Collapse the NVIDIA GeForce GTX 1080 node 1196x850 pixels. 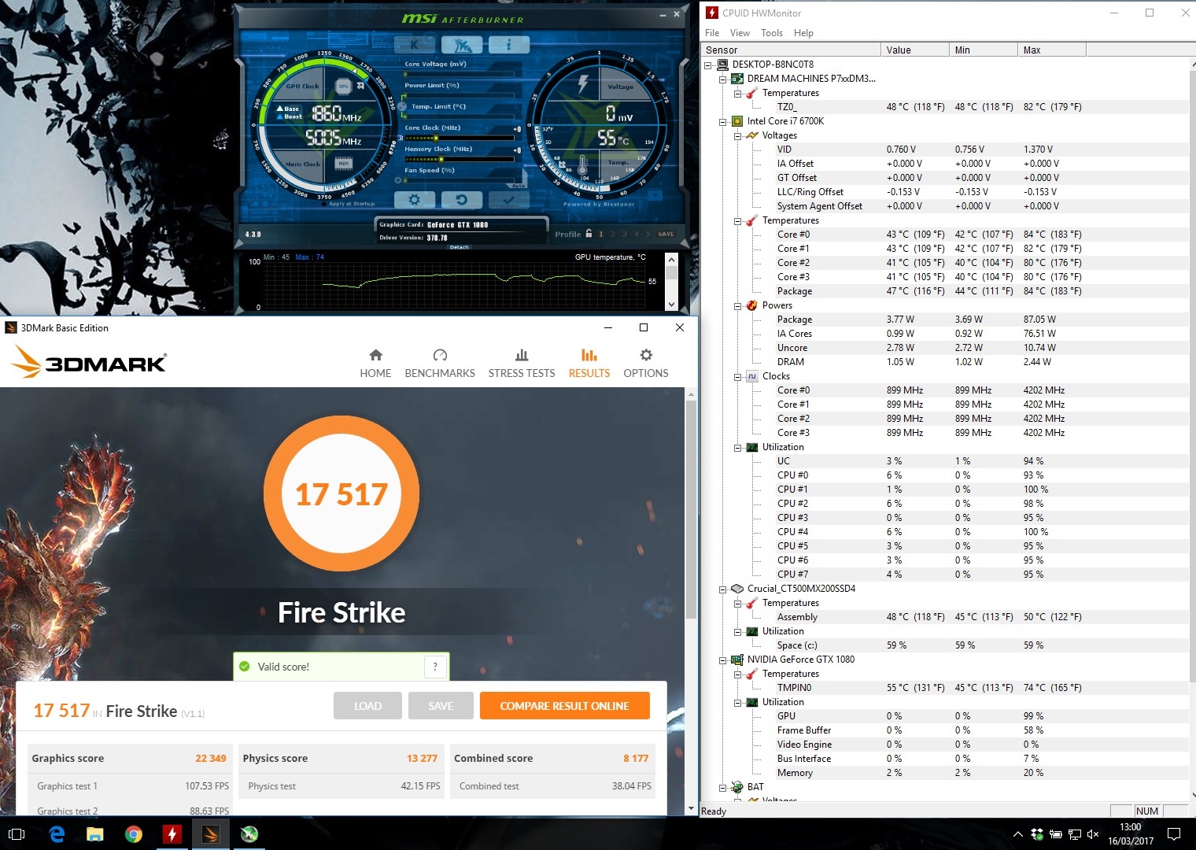[x=723, y=660]
